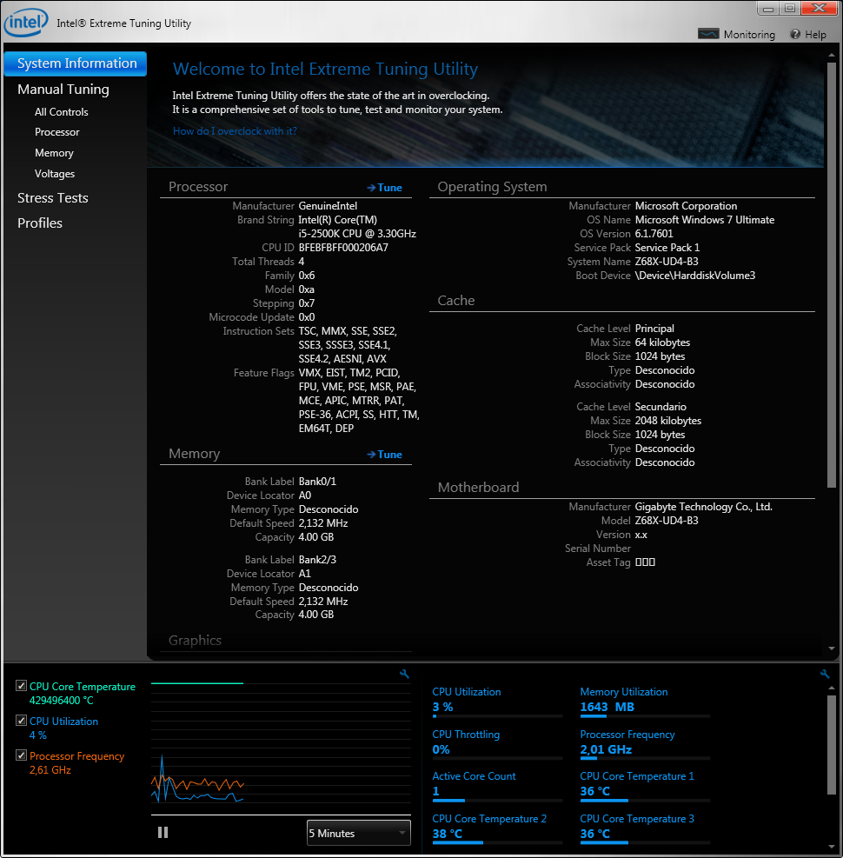This screenshot has height=858, width=843.
Task: Uncheck the CPU Core Temperature checkbox
Action: point(22,687)
